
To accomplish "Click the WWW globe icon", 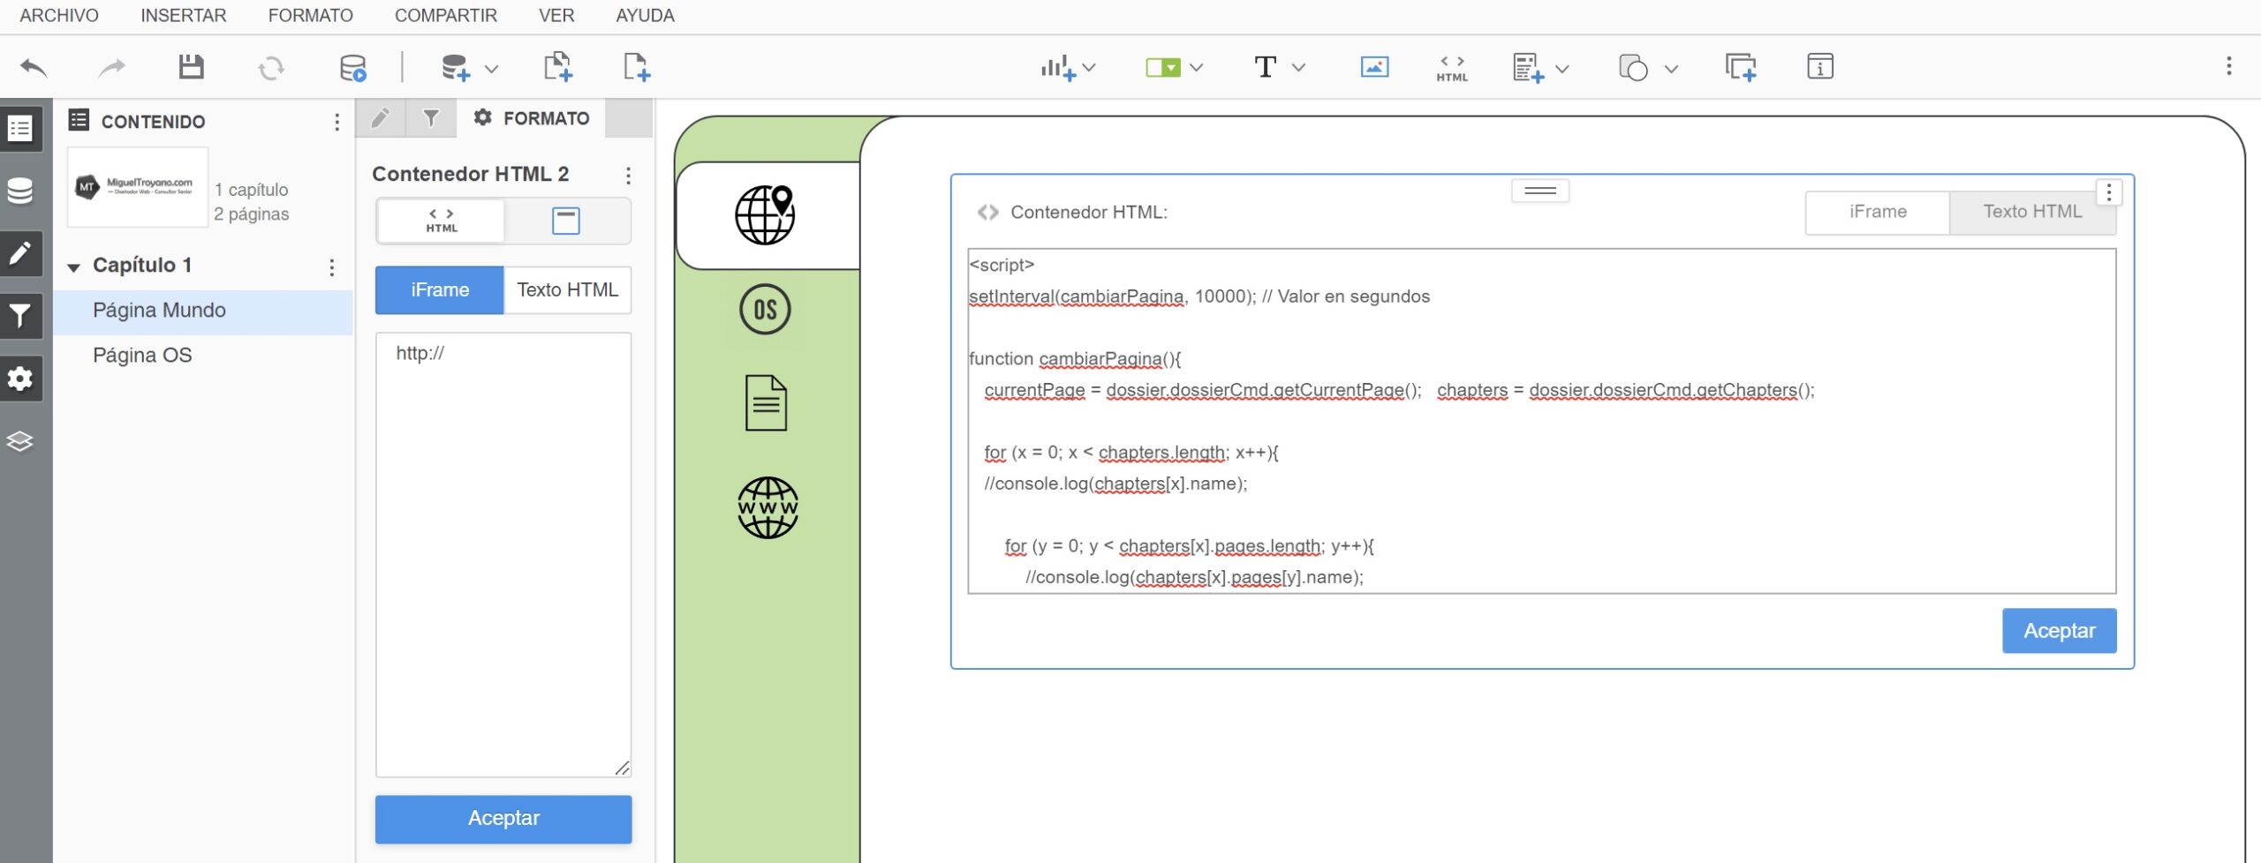I will point(768,508).
